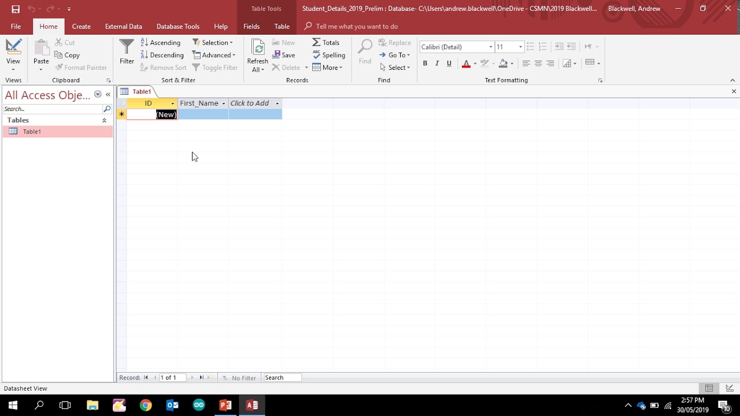The height and width of the screenshot is (416, 740).
Task: Open the First_Name column dropdown arrow
Action: coord(223,103)
